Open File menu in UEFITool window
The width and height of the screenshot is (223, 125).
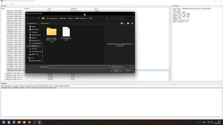pos(2,4)
